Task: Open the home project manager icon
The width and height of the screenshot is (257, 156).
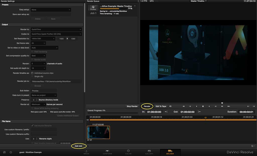Action: tap(4, 152)
